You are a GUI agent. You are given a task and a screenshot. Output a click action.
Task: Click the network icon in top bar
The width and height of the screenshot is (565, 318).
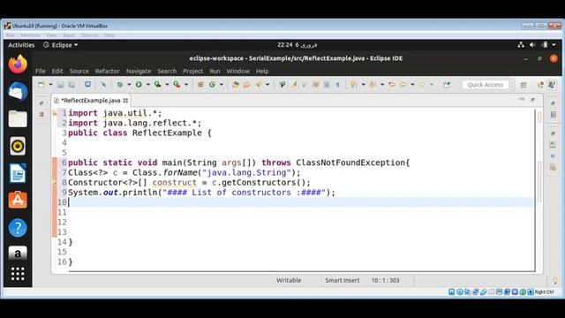pyautogui.click(x=521, y=45)
